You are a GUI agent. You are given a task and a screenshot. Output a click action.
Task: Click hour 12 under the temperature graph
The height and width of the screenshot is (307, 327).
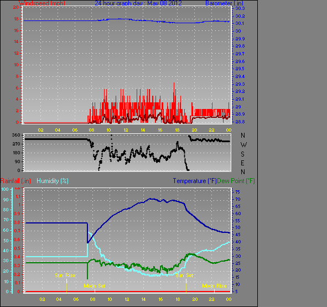(127, 299)
